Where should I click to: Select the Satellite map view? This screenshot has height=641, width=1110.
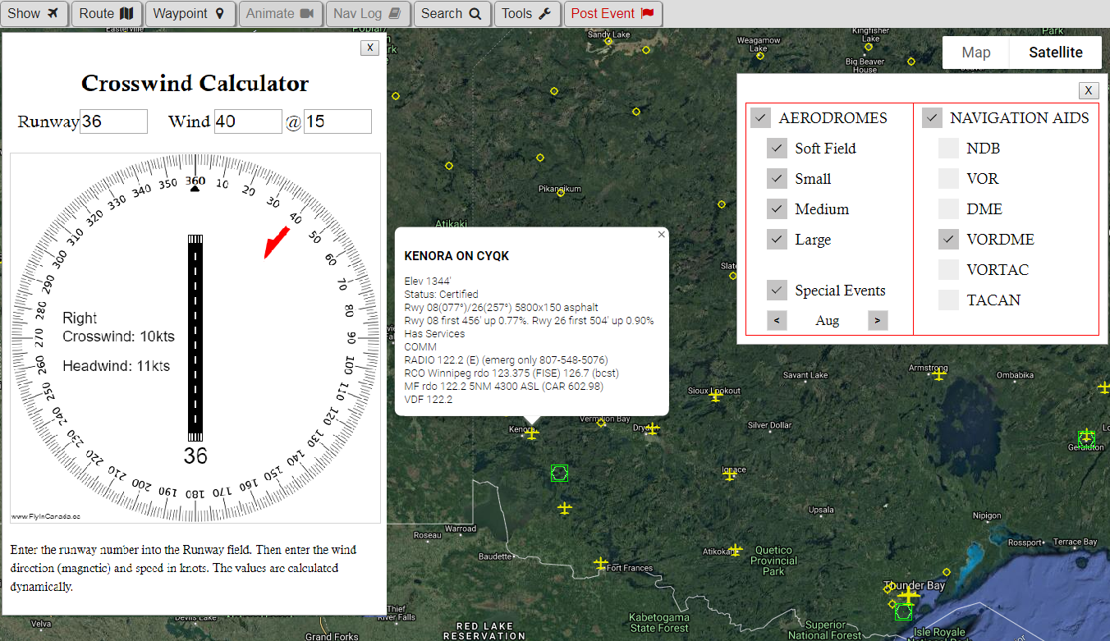(1055, 53)
